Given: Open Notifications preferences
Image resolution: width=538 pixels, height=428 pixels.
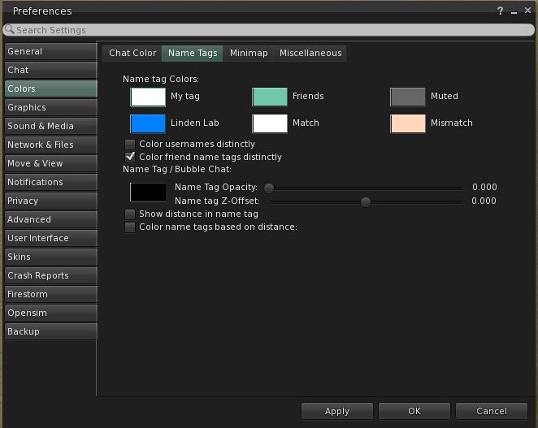Looking at the screenshot, I should pos(51,182).
